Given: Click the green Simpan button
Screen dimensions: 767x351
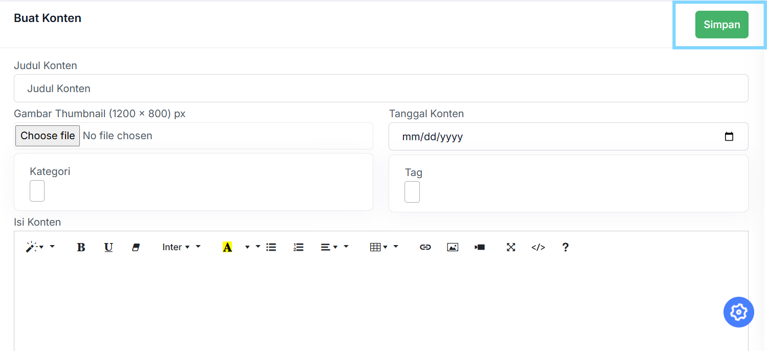Looking at the screenshot, I should (721, 25).
